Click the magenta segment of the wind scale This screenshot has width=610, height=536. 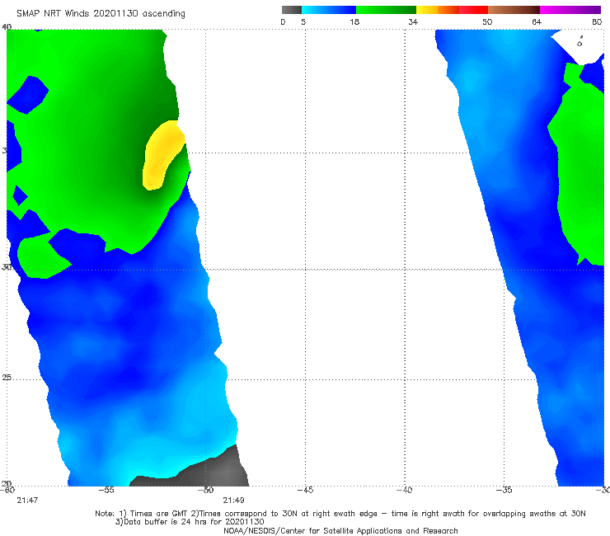pos(570,10)
